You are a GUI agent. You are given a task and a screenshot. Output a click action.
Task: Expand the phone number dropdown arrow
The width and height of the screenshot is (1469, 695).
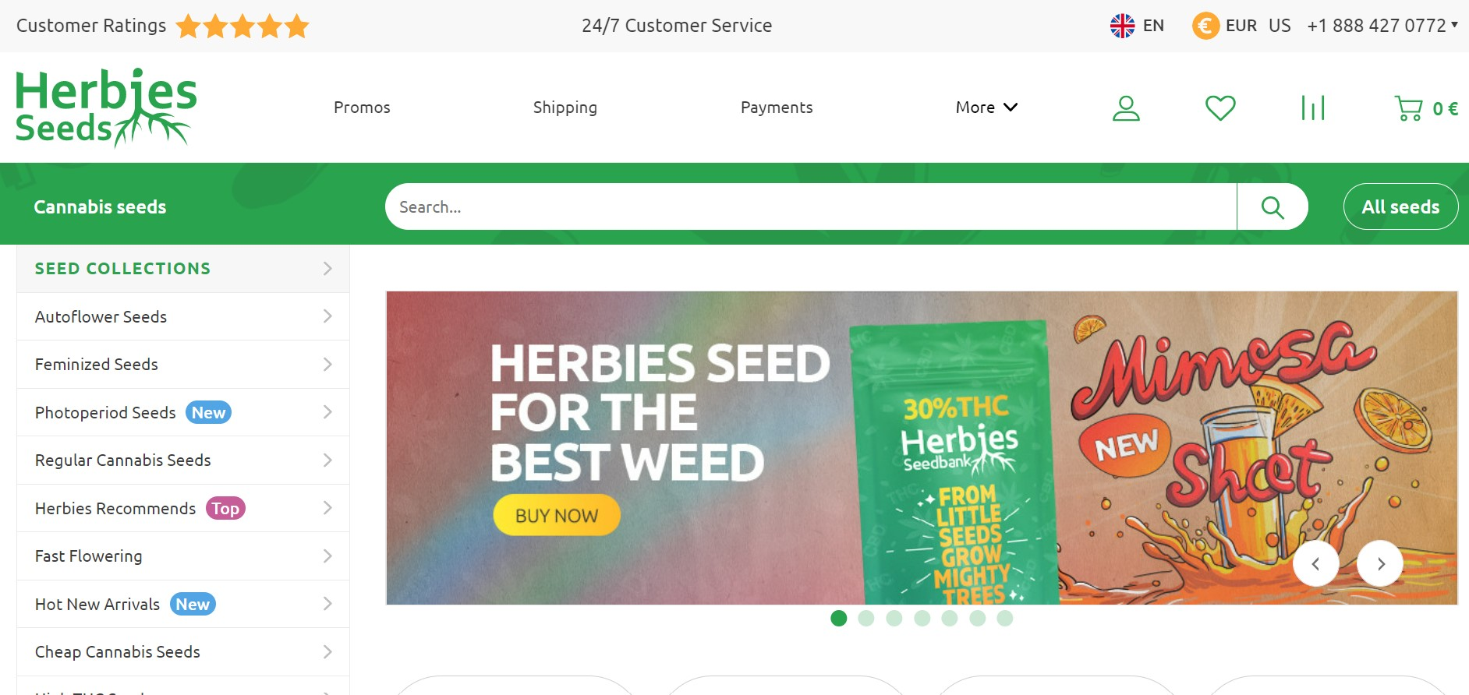click(1454, 24)
